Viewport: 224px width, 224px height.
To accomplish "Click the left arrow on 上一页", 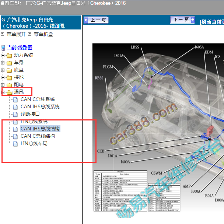I will pyautogui.click(x=86, y=20).
